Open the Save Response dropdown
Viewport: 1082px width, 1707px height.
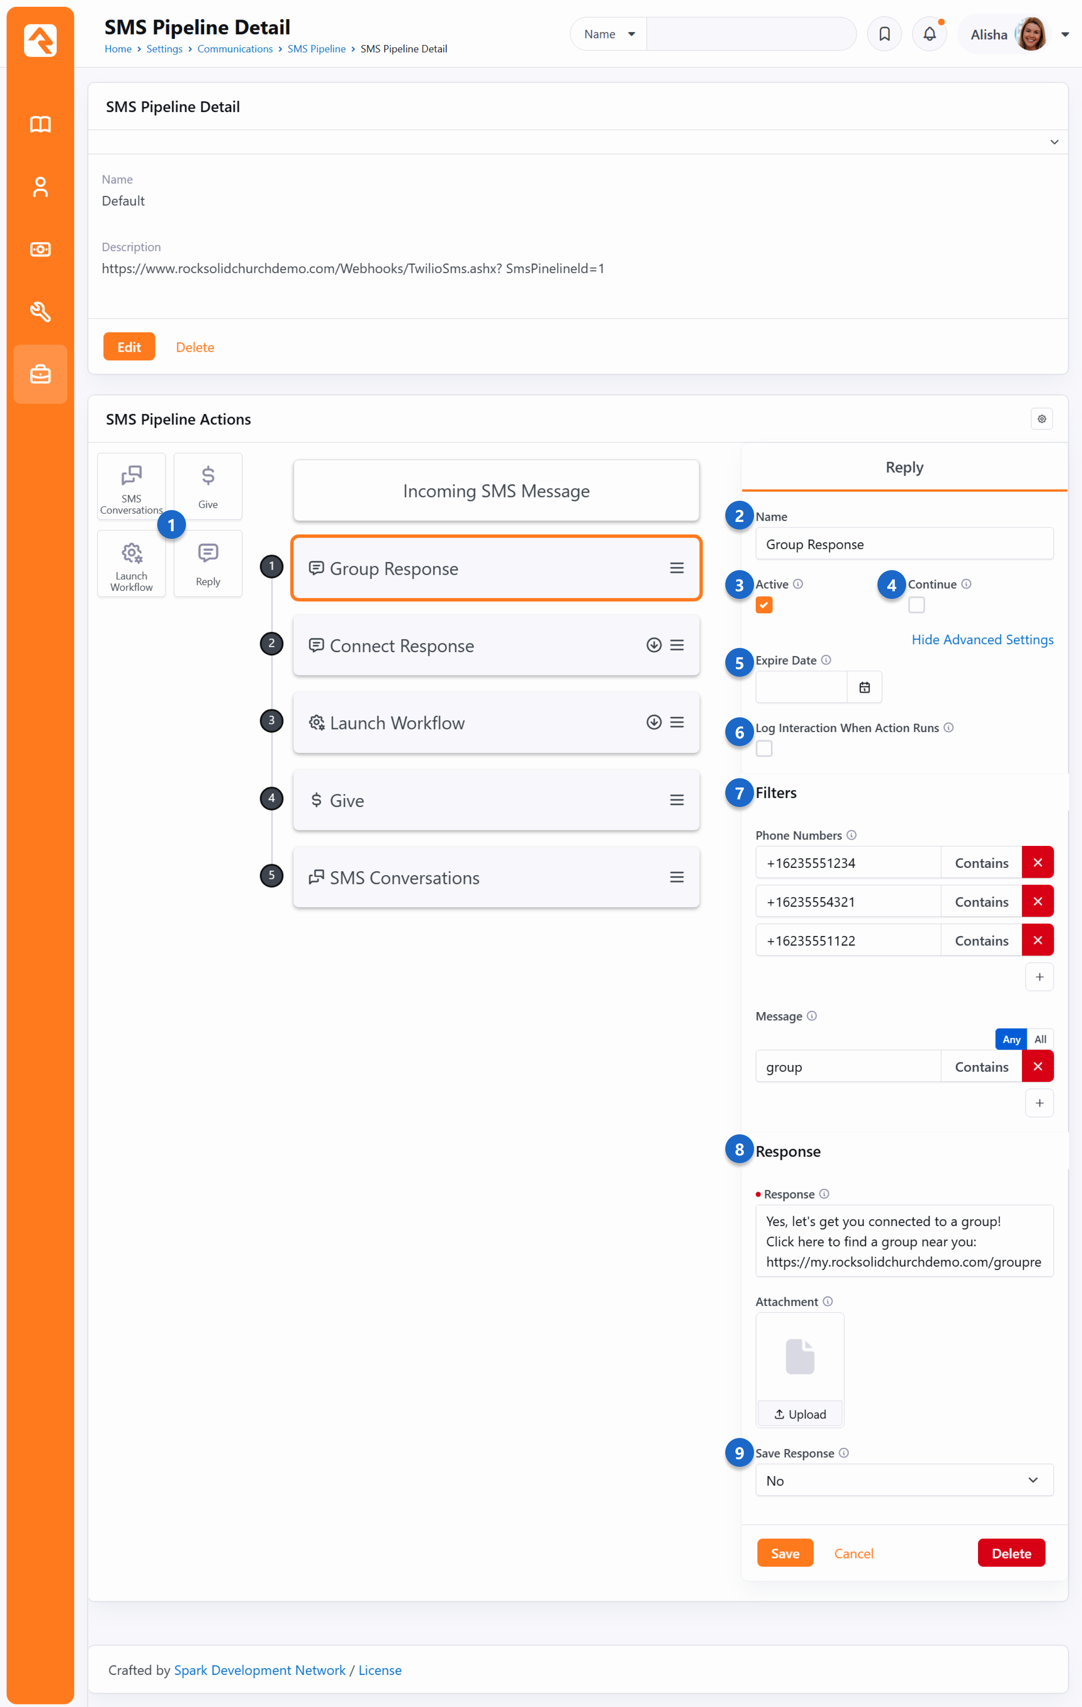point(904,1480)
